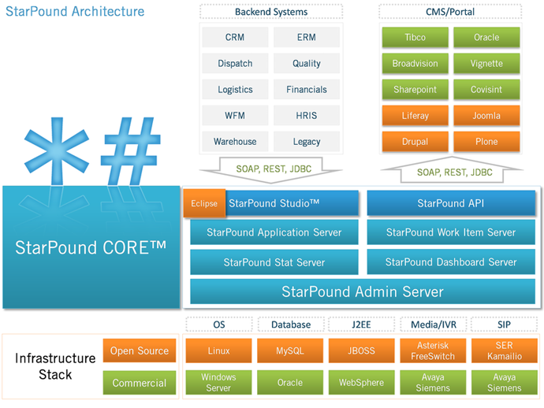This screenshot has height=408, width=544.
Task: Click the StarPound CORE block
Action: (x=91, y=247)
